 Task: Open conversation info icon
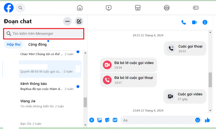[x=205, y=22]
